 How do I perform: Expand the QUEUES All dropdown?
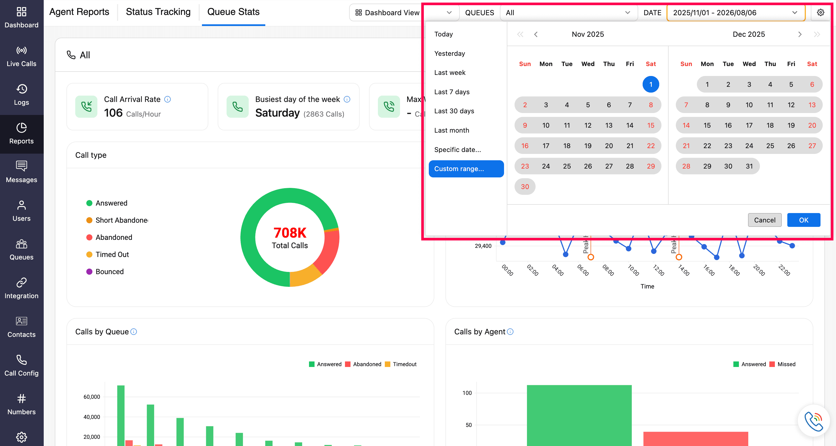[568, 13]
